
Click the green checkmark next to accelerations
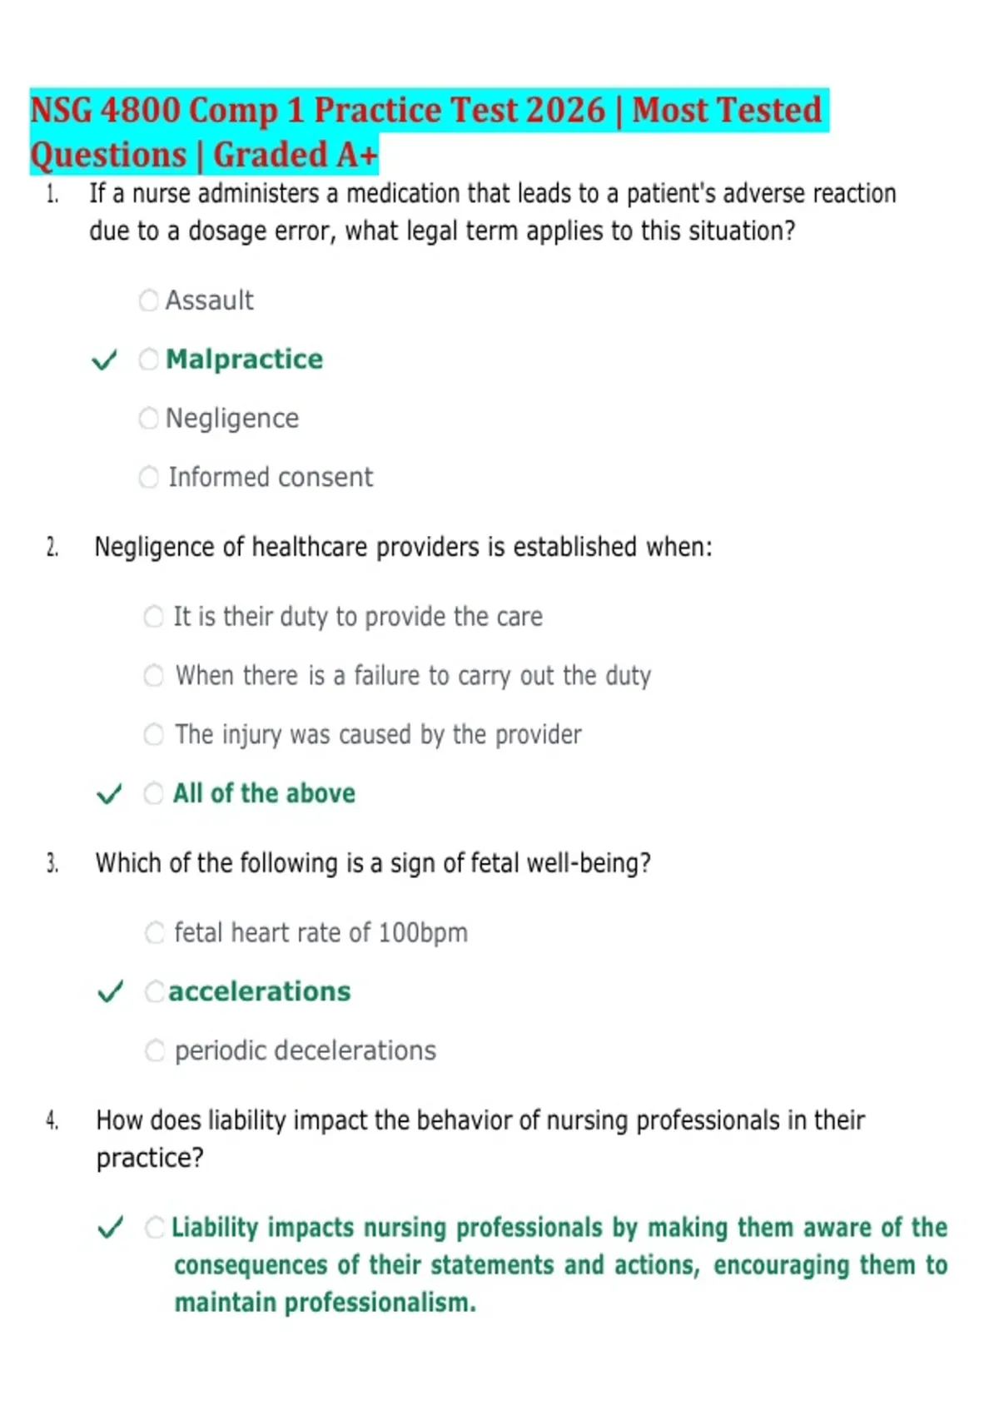pyautogui.click(x=111, y=992)
